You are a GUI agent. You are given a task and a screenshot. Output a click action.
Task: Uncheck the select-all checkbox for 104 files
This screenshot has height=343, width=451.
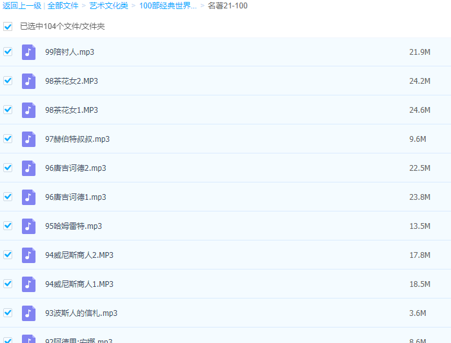tap(8, 26)
